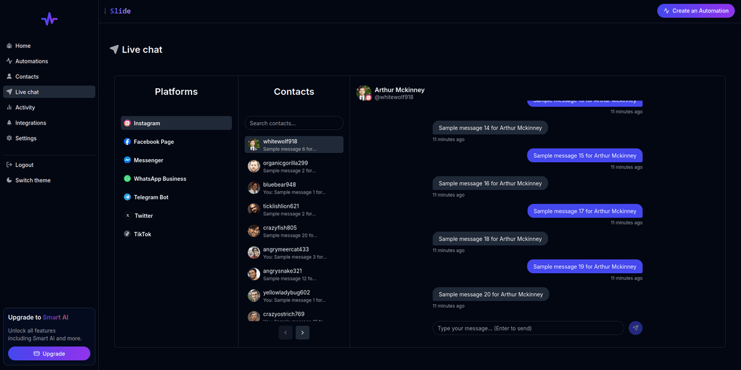The width and height of the screenshot is (741, 370).
Task: Click the Slide waveform logo icon
Action: pos(49,19)
